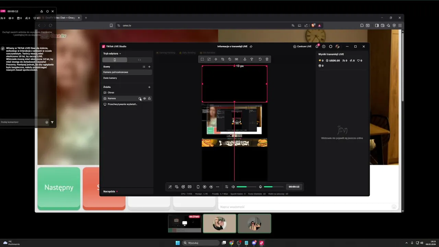Image resolution: width=439 pixels, height=247 pixels.
Task: Open the music and media tool
Action: coord(177,187)
